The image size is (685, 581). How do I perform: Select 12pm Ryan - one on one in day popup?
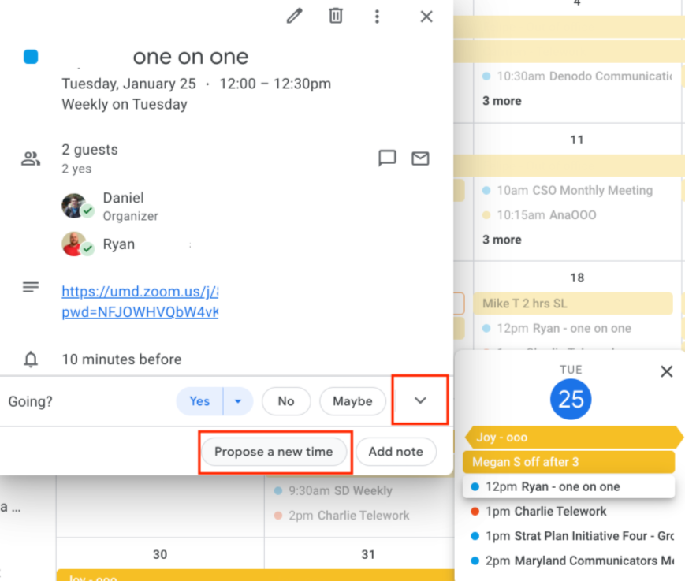click(x=569, y=486)
